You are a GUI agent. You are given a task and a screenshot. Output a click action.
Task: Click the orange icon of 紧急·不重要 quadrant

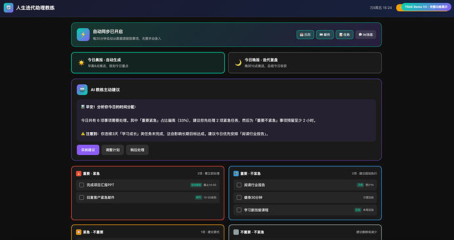pos(78,232)
